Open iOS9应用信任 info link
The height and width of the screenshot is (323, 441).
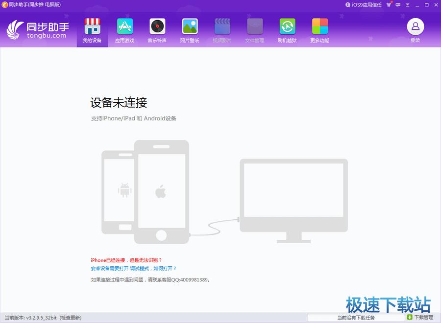[363, 4]
